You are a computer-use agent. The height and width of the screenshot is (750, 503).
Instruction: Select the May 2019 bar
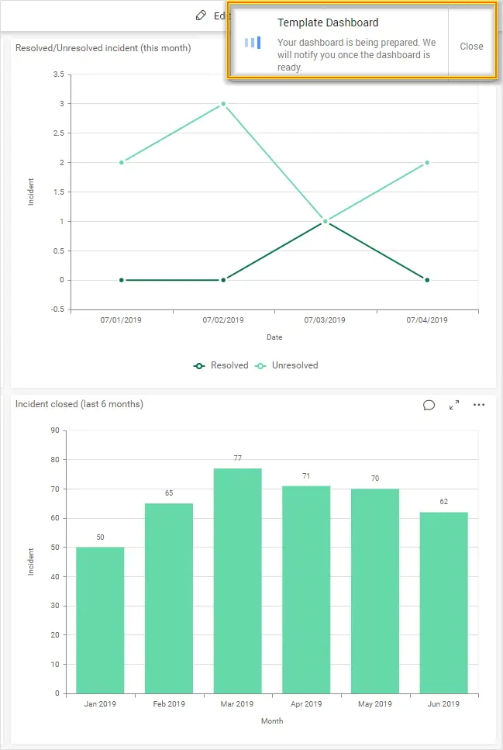click(x=375, y=590)
